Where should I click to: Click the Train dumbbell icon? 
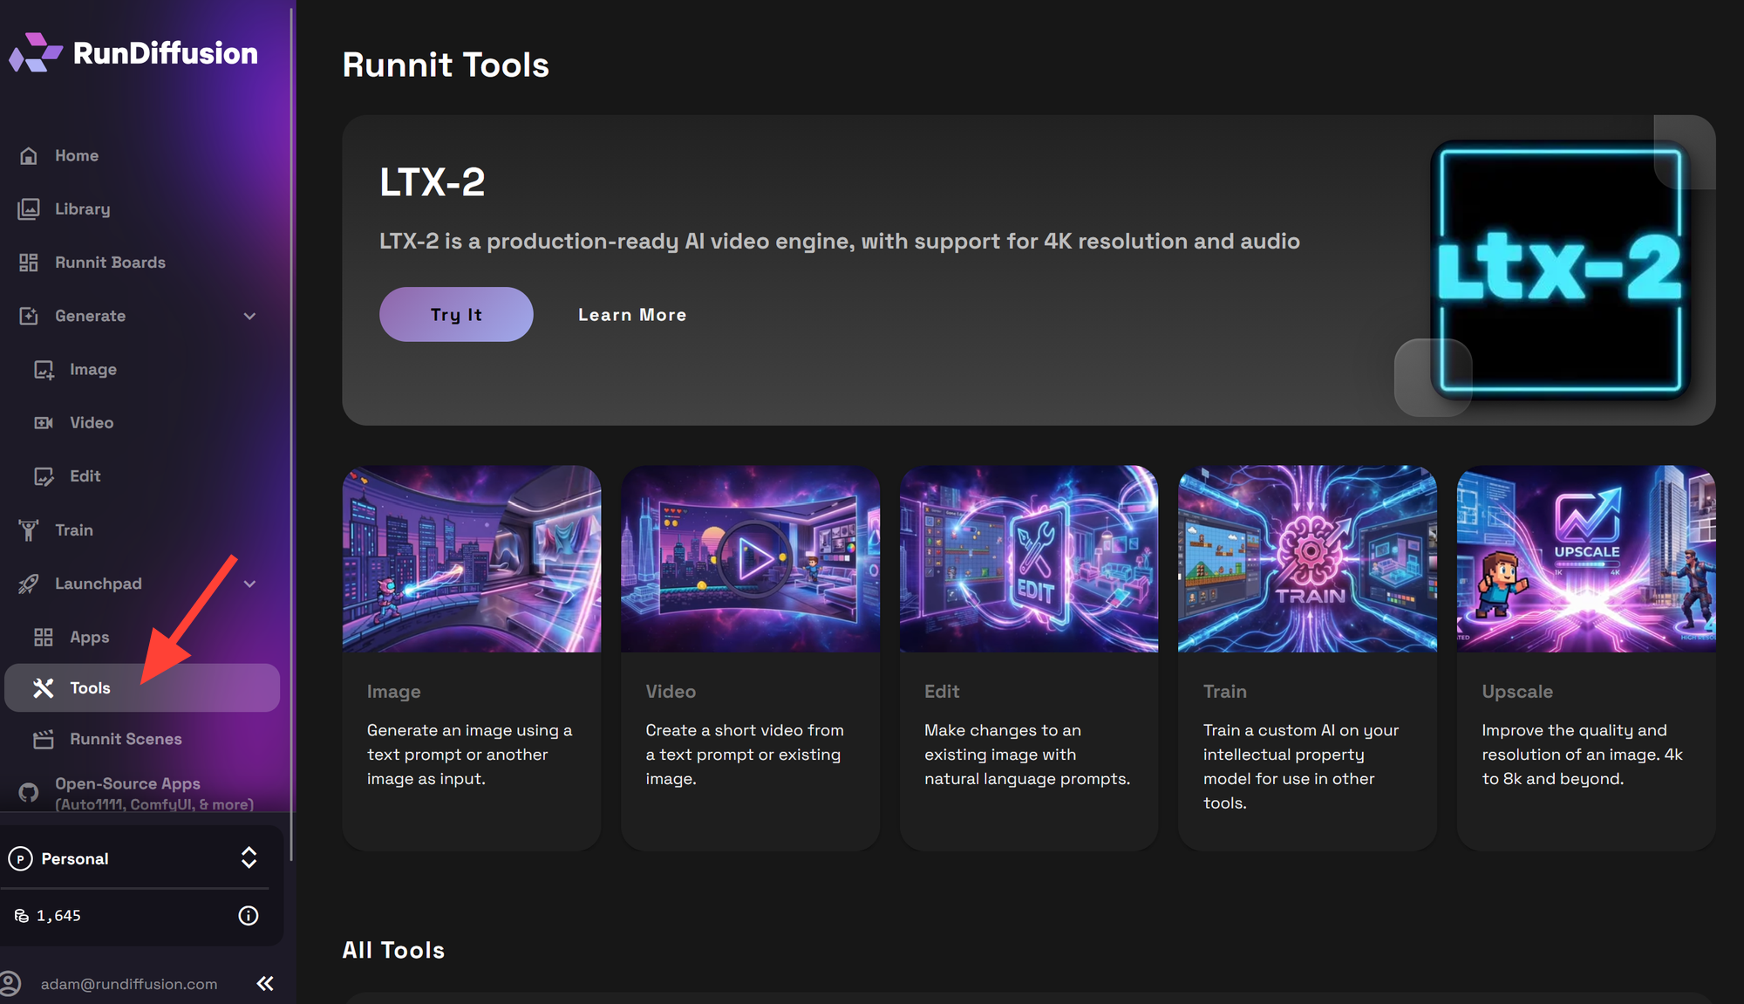(x=29, y=529)
